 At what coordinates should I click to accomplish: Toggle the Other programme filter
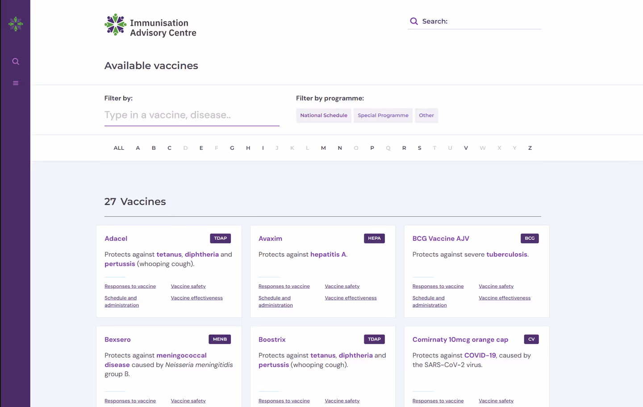click(426, 115)
